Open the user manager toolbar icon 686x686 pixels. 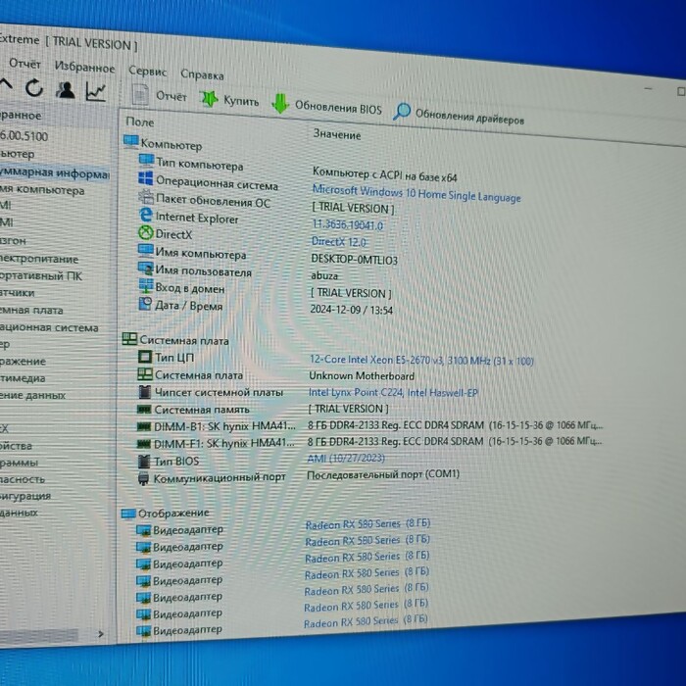click(x=66, y=90)
